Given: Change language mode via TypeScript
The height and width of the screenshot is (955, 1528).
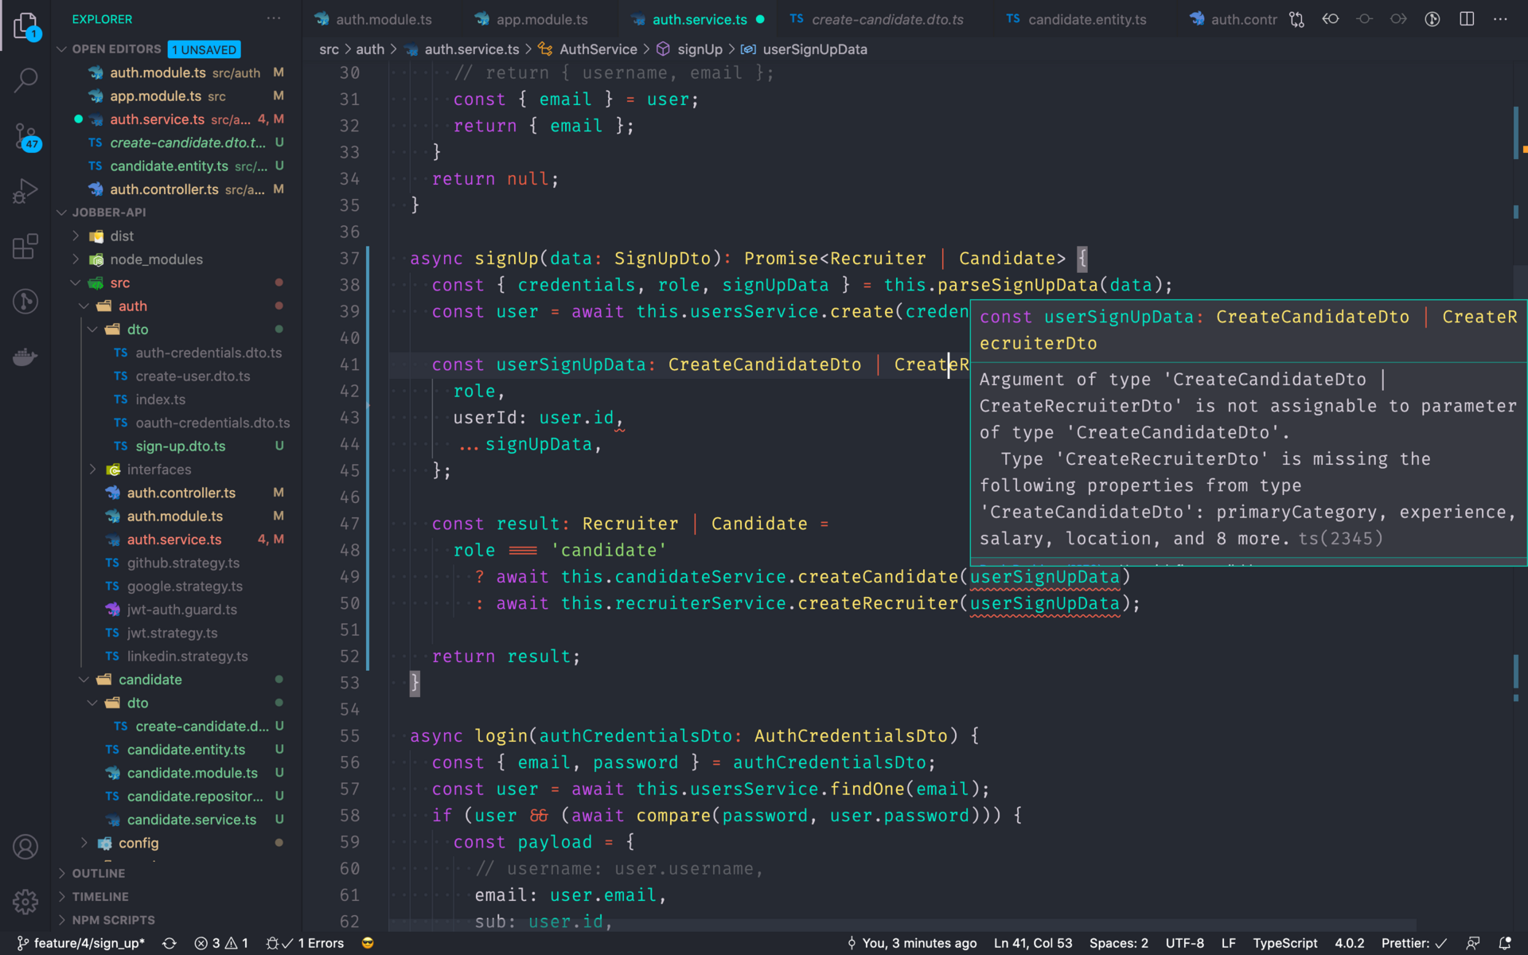Looking at the screenshot, I should [x=1284, y=943].
